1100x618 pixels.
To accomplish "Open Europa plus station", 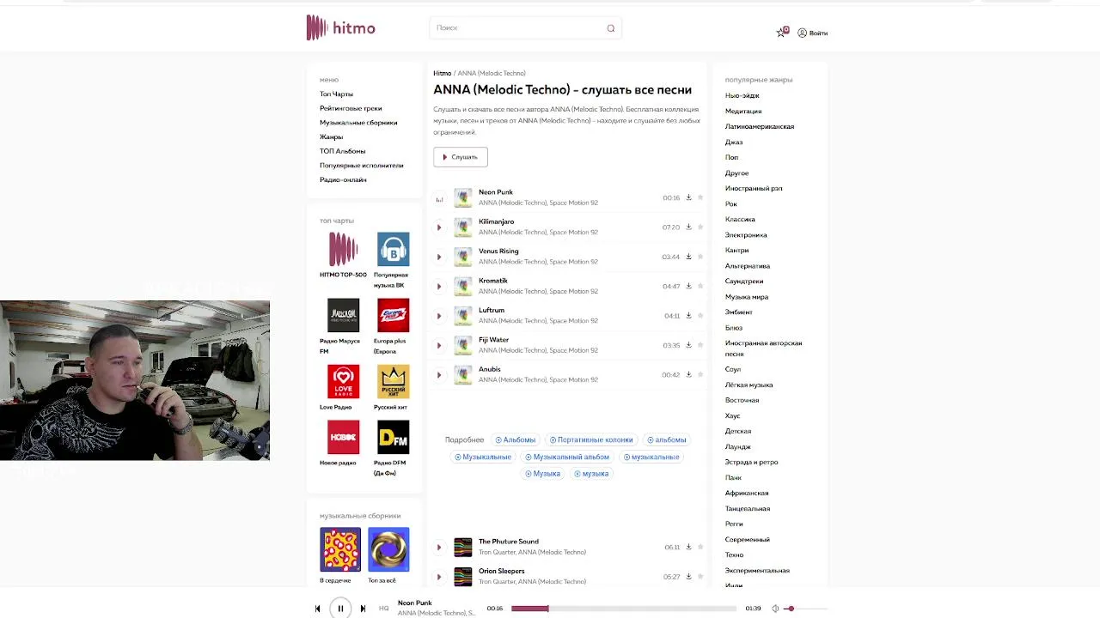I will (394, 315).
